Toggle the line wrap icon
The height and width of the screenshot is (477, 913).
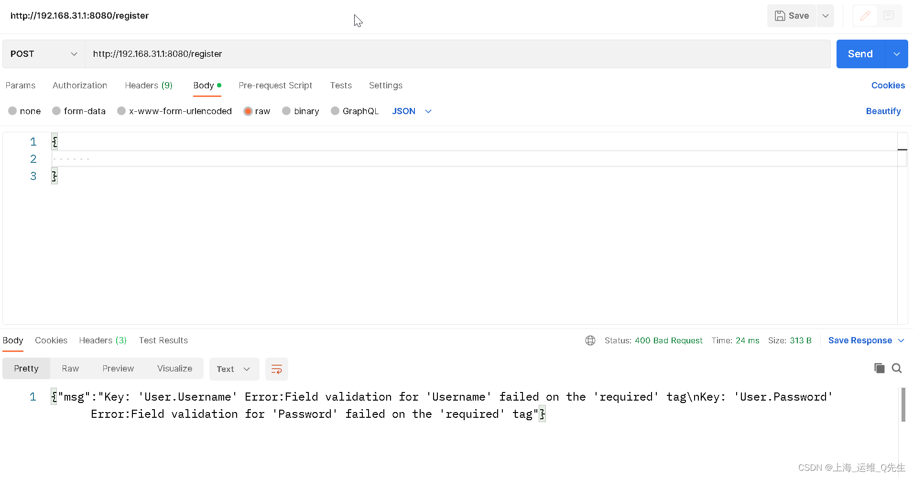[x=277, y=369]
